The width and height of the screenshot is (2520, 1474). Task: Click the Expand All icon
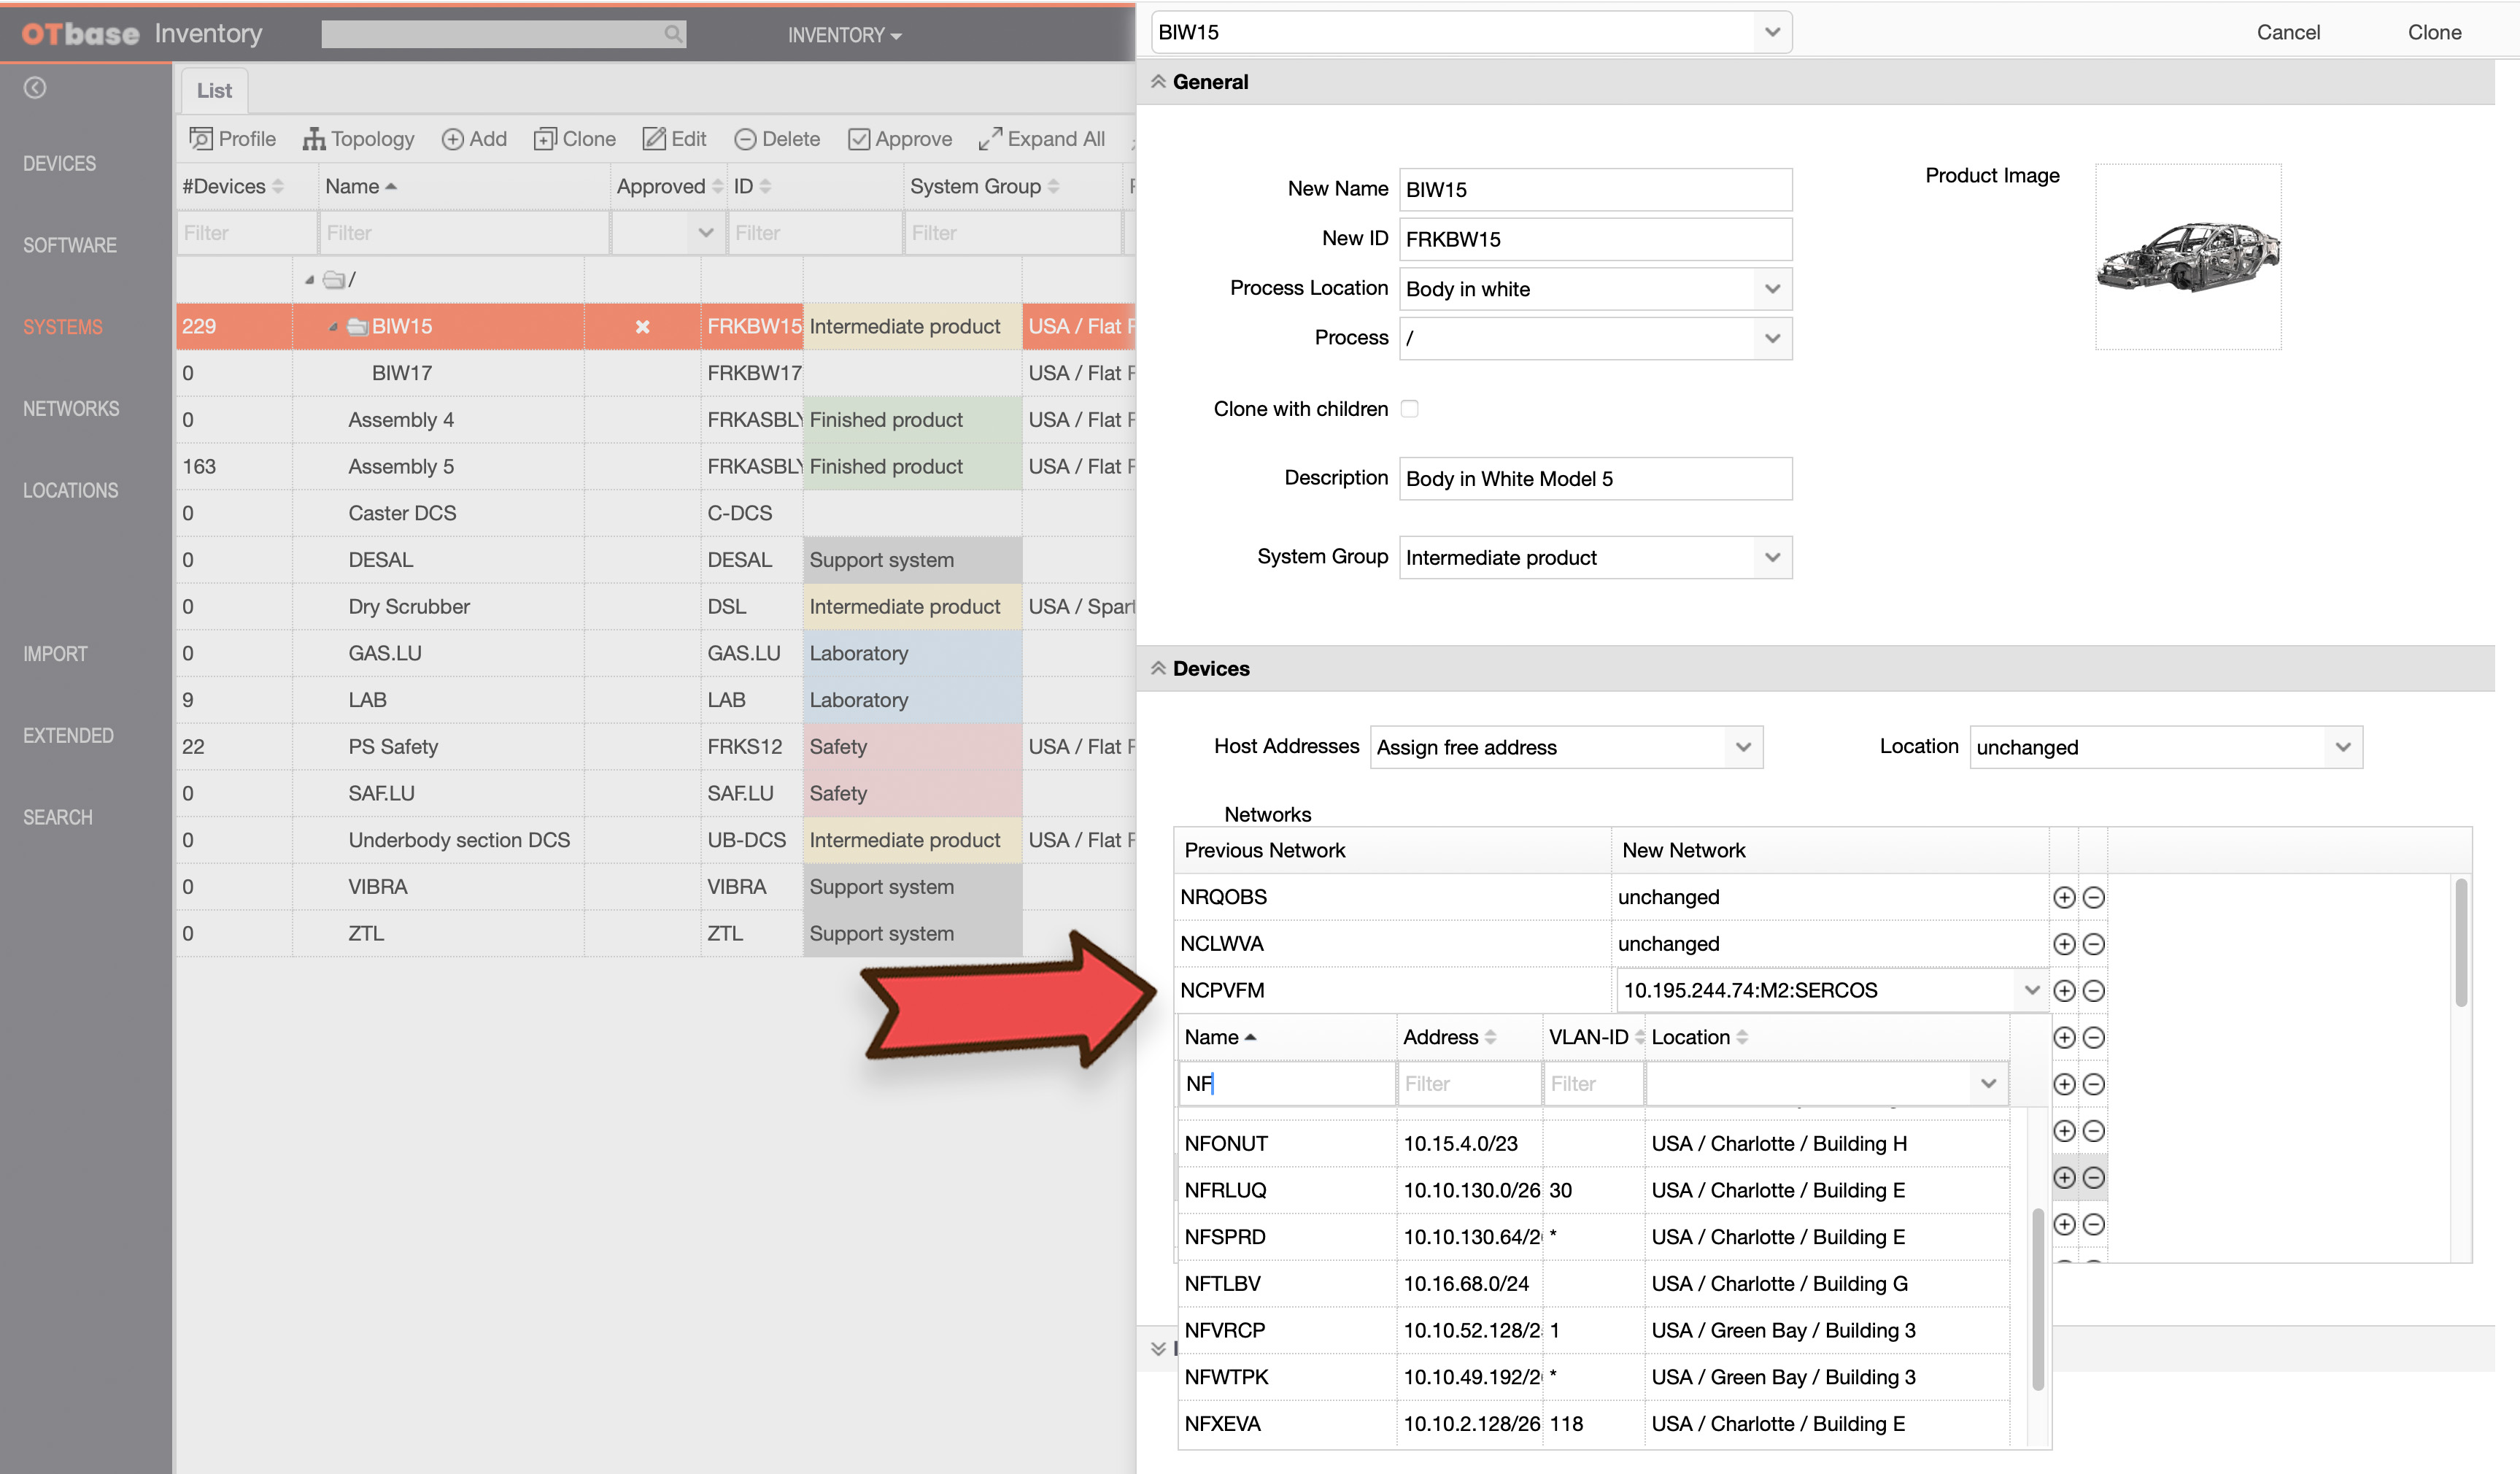pos(990,139)
